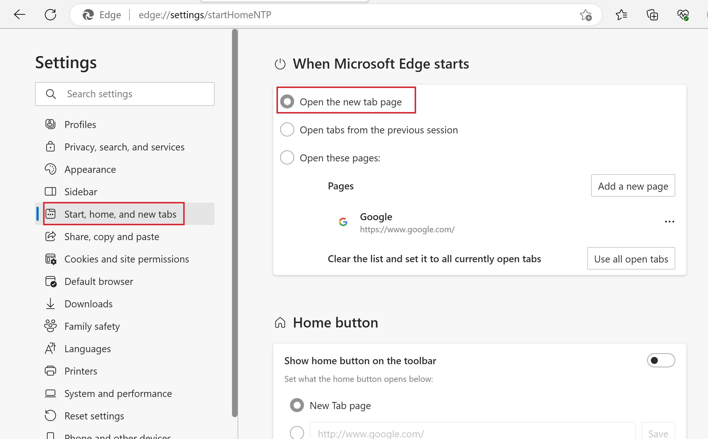708x439 pixels.
Task: Click Use all open tabs button
Action: pyautogui.click(x=631, y=258)
